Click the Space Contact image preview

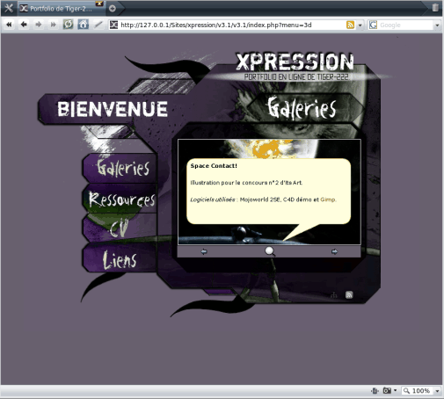click(269, 192)
